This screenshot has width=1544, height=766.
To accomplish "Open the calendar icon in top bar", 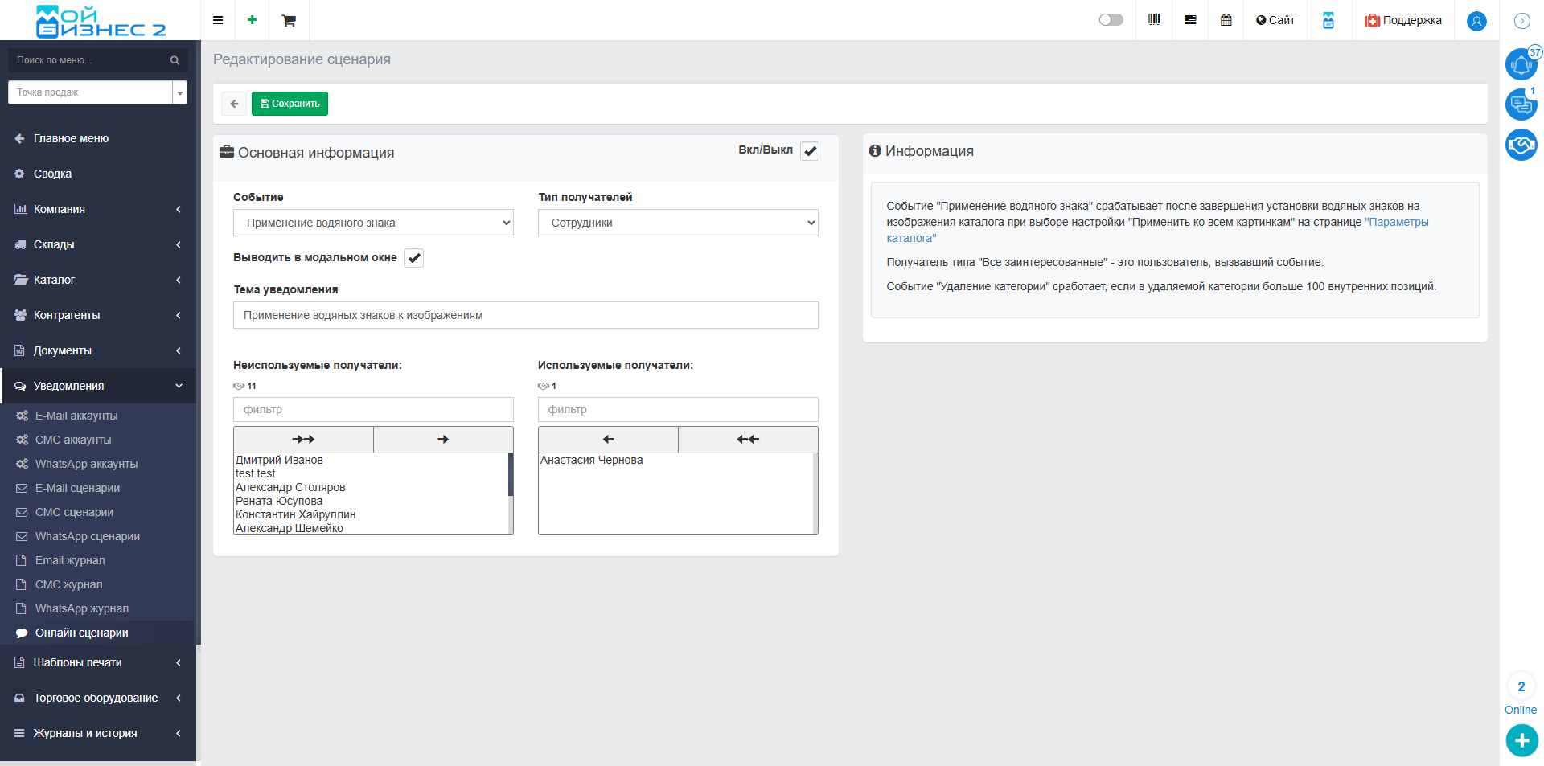I will click(1226, 20).
